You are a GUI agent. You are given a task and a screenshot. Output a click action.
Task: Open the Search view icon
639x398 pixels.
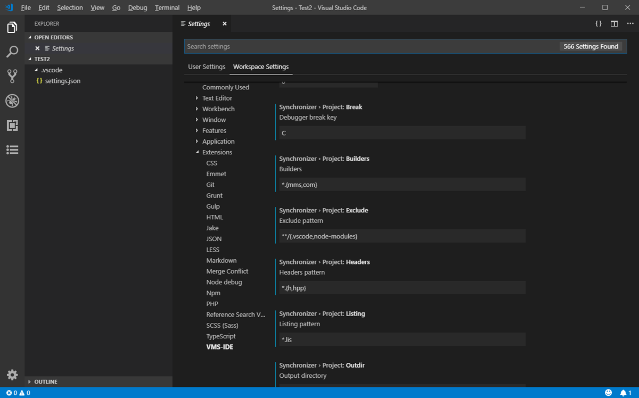(12, 52)
